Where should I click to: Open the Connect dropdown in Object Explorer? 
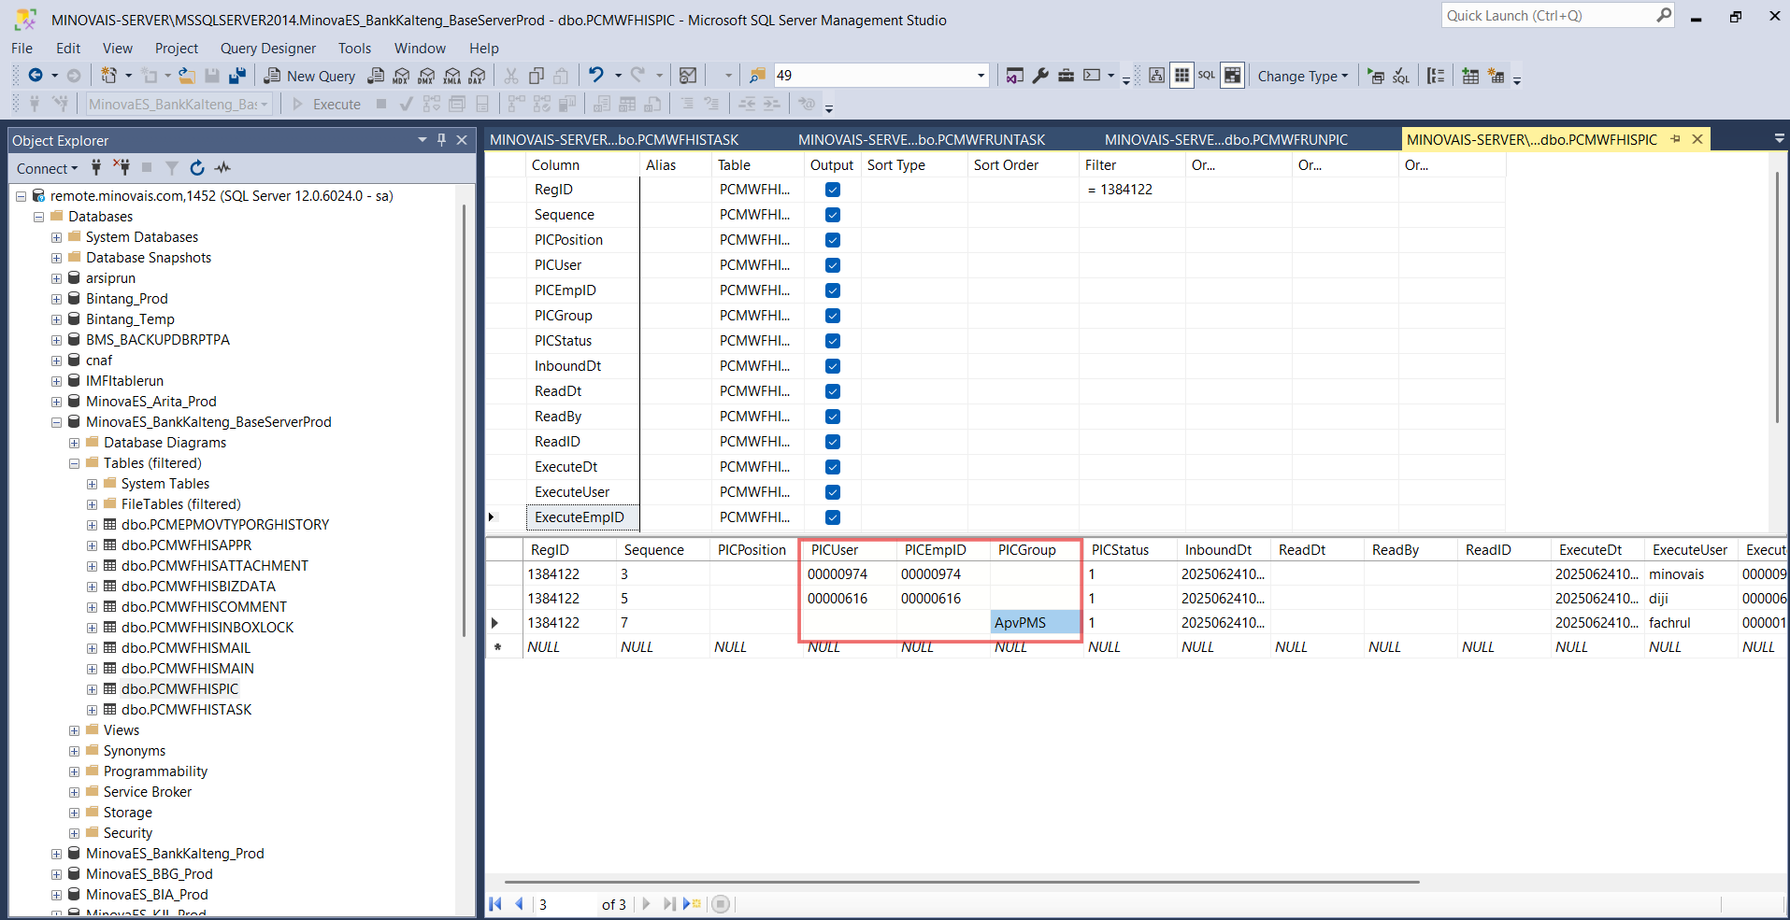pyautogui.click(x=47, y=168)
